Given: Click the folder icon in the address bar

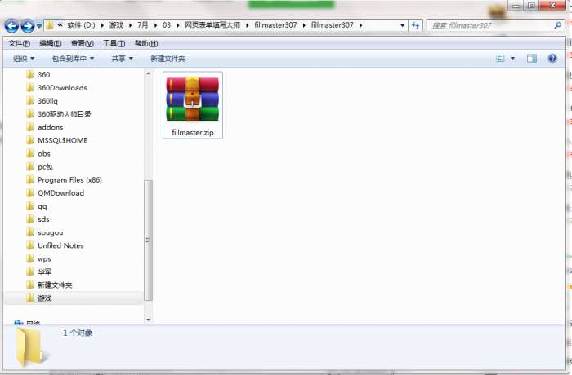Looking at the screenshot, I should [50, 25].
